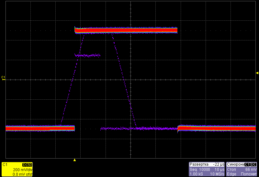259x177 pixels.
Task: Click the 66 mV trigger level value
Action: [x=251, y=170]
